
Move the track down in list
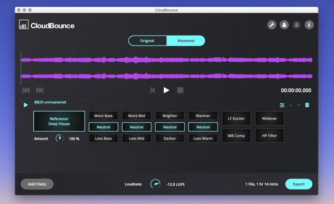click(298, 105)
